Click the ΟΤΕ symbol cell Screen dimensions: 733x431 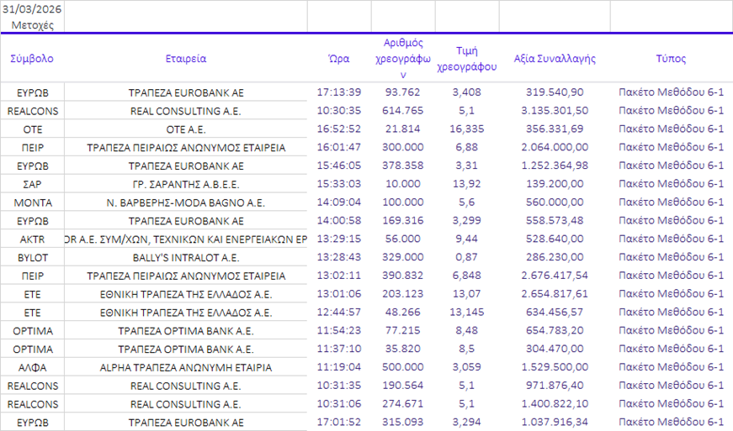pos(32,129)
